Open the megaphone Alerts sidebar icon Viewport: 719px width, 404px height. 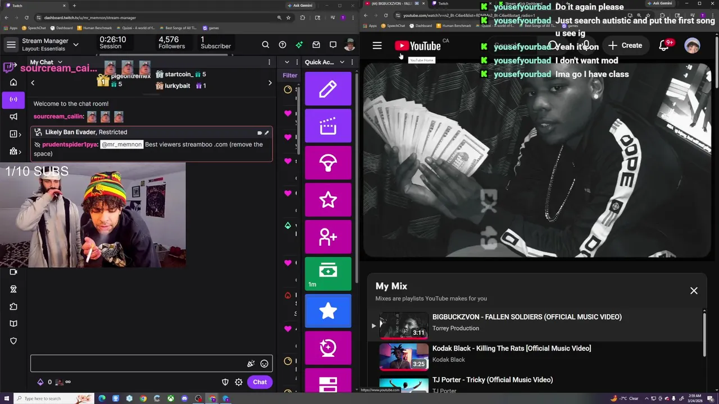point(13,117)
